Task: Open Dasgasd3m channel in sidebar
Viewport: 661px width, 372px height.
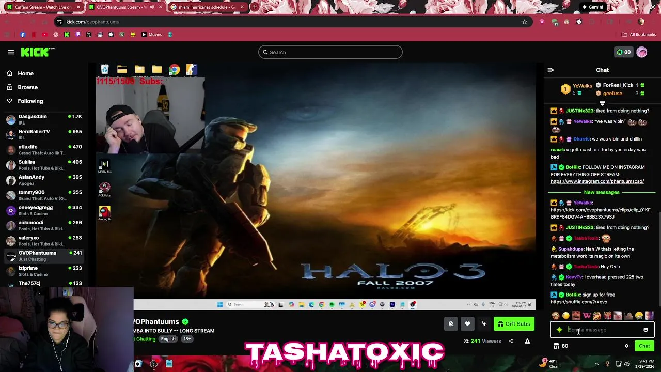Action: click(x=44, y=120)
